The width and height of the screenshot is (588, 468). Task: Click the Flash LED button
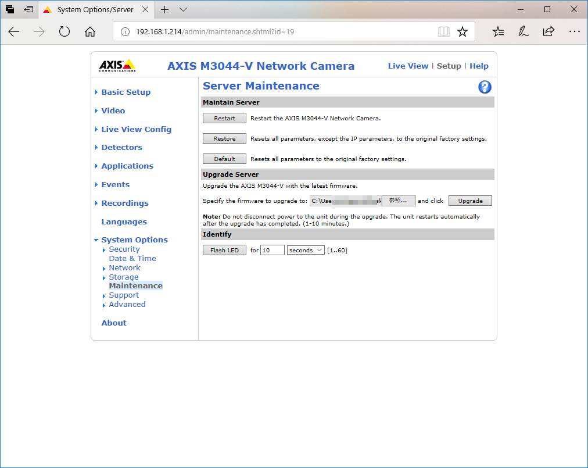(225, 251)
